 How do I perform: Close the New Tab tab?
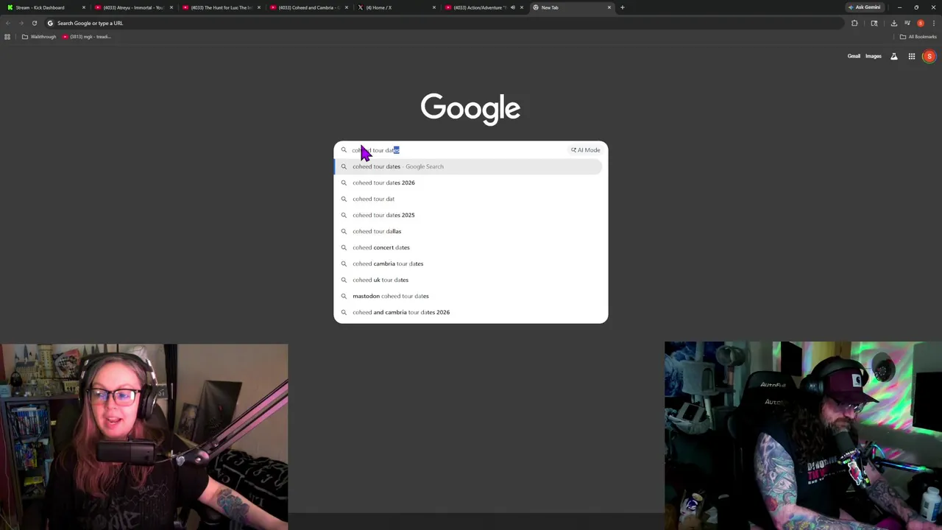click(x=609, y=7)
